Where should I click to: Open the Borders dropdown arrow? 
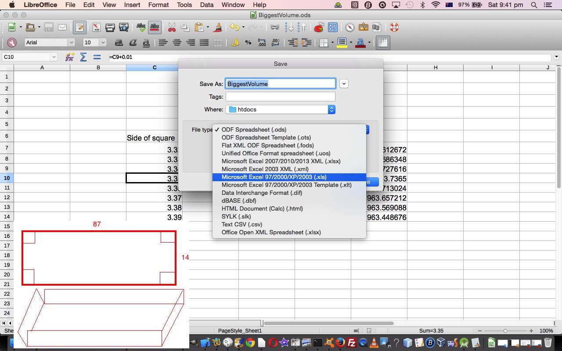332,43
